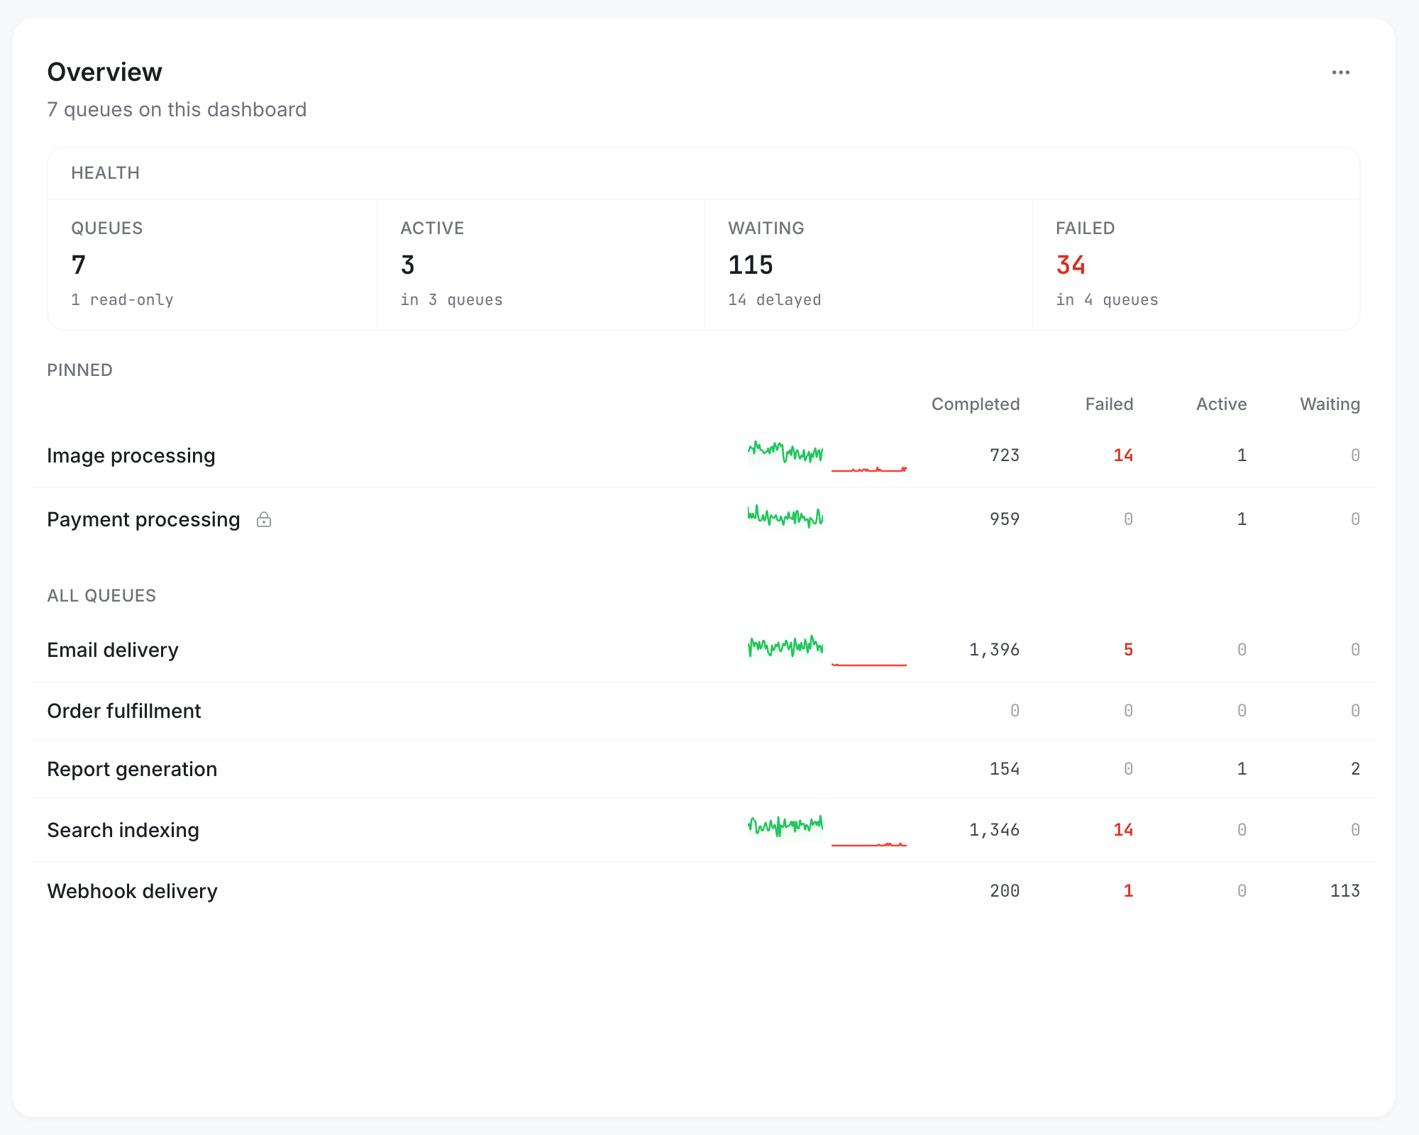This screenshot has height=1135, width=1419.
Task: Click failed count 1 for Webhook delivery
Action: [x=1128, y=891]
